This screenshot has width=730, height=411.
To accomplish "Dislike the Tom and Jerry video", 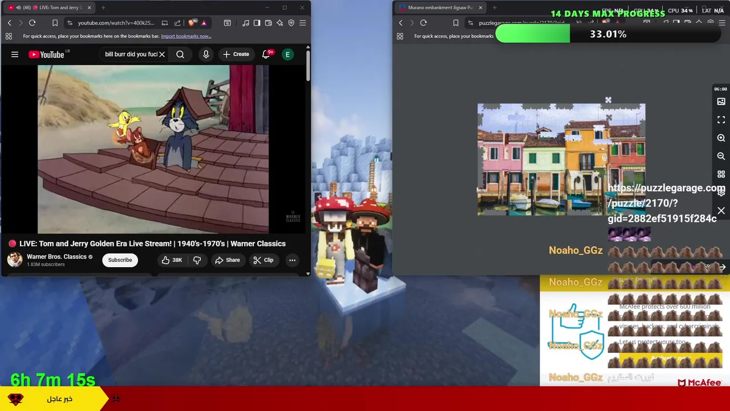I will [197, 260].
